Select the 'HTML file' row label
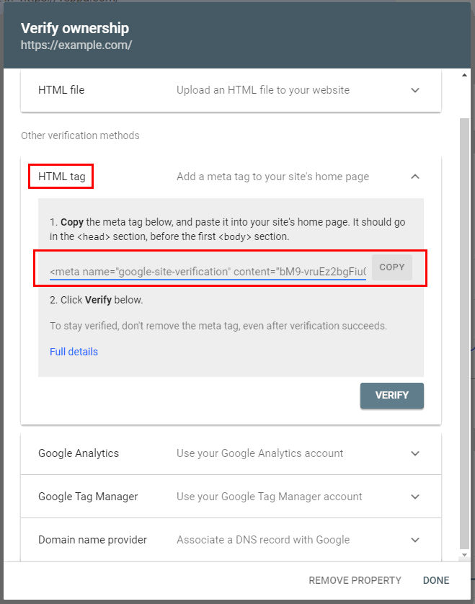 [61, 90]
